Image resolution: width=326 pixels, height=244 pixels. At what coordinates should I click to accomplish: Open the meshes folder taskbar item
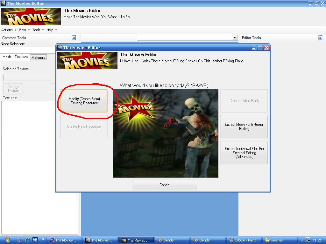click(280, 240)
